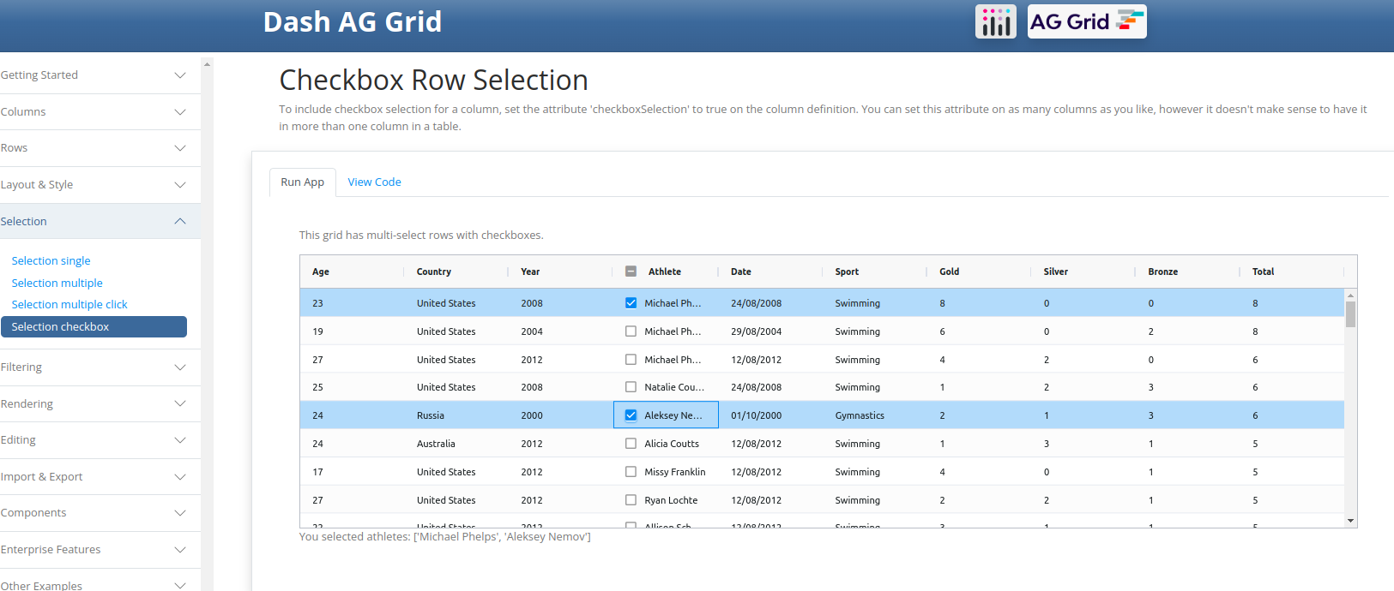This screenshot has height=591, width=1394.
Task: Open the Selection multiple page
Action: click(x=57, y=284)
